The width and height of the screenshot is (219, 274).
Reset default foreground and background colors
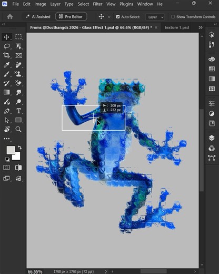tap(7, 159)
